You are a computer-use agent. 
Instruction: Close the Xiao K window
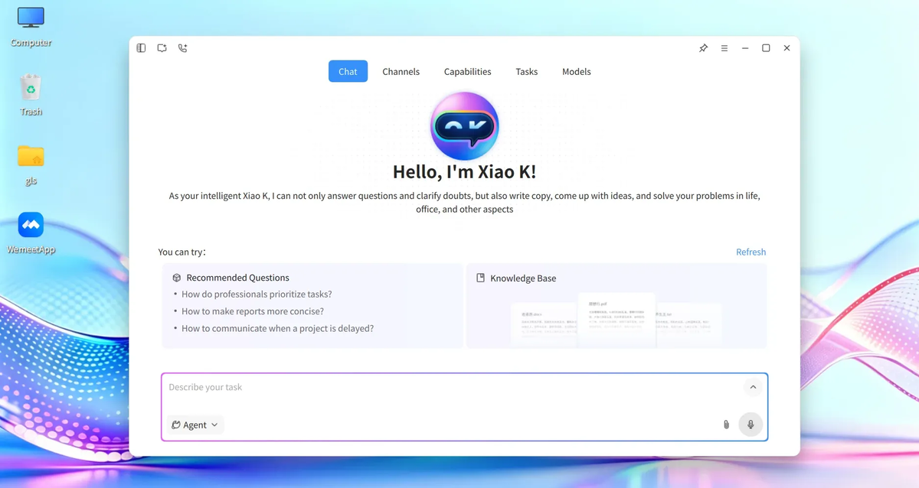click(x=787, y=48)
